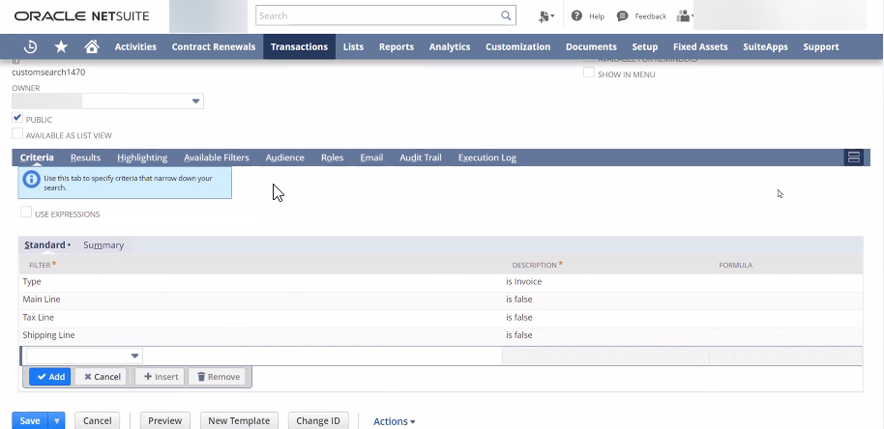Click the Add filter button
The width and height of the screenshot is (884, 429).
pos(50,377)
